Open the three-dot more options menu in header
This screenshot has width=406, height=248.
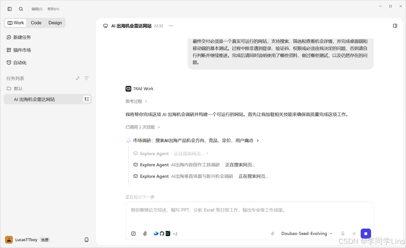pos(171,26)
